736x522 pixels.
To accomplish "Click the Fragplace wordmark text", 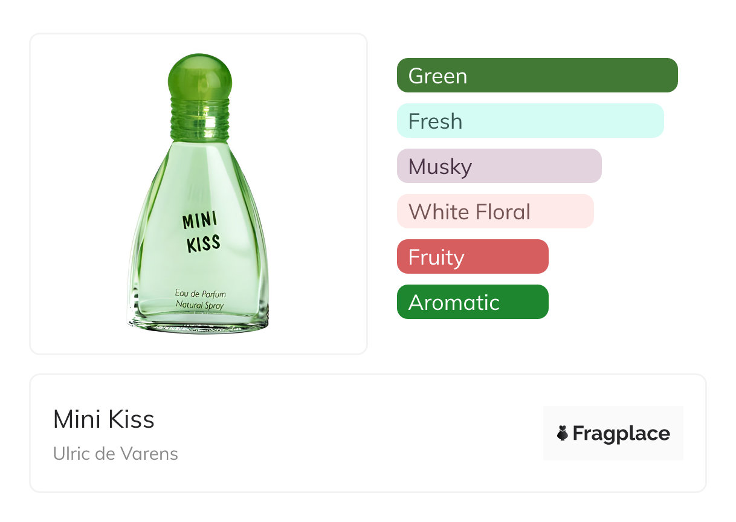I will [x=621, y=433].
